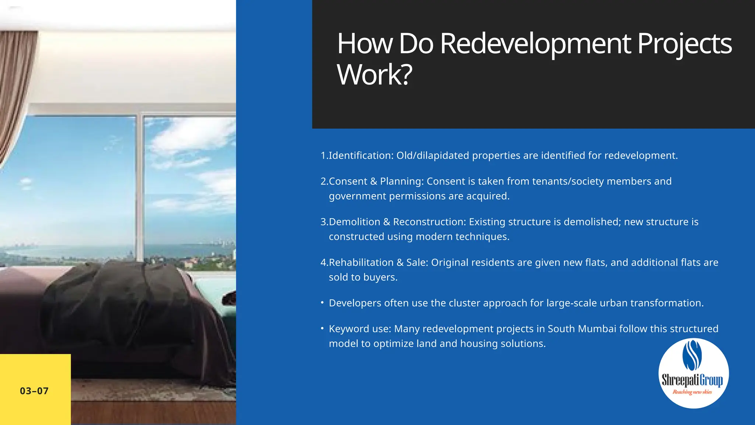The width and height of the screenshot is (755, 425).
Task: Click the yellow 03–07 page number box
Action: pos(35,390)
